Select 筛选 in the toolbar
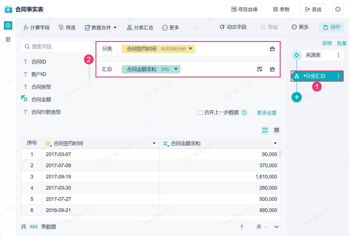Viewport: 349px width, 236px height. tap(67, 27)
